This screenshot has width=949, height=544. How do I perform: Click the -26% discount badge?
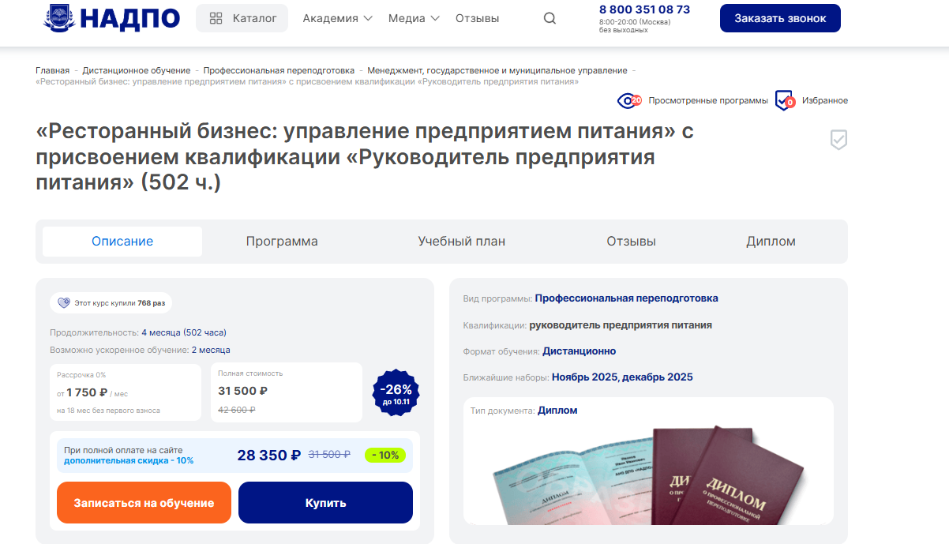(396, 392)
